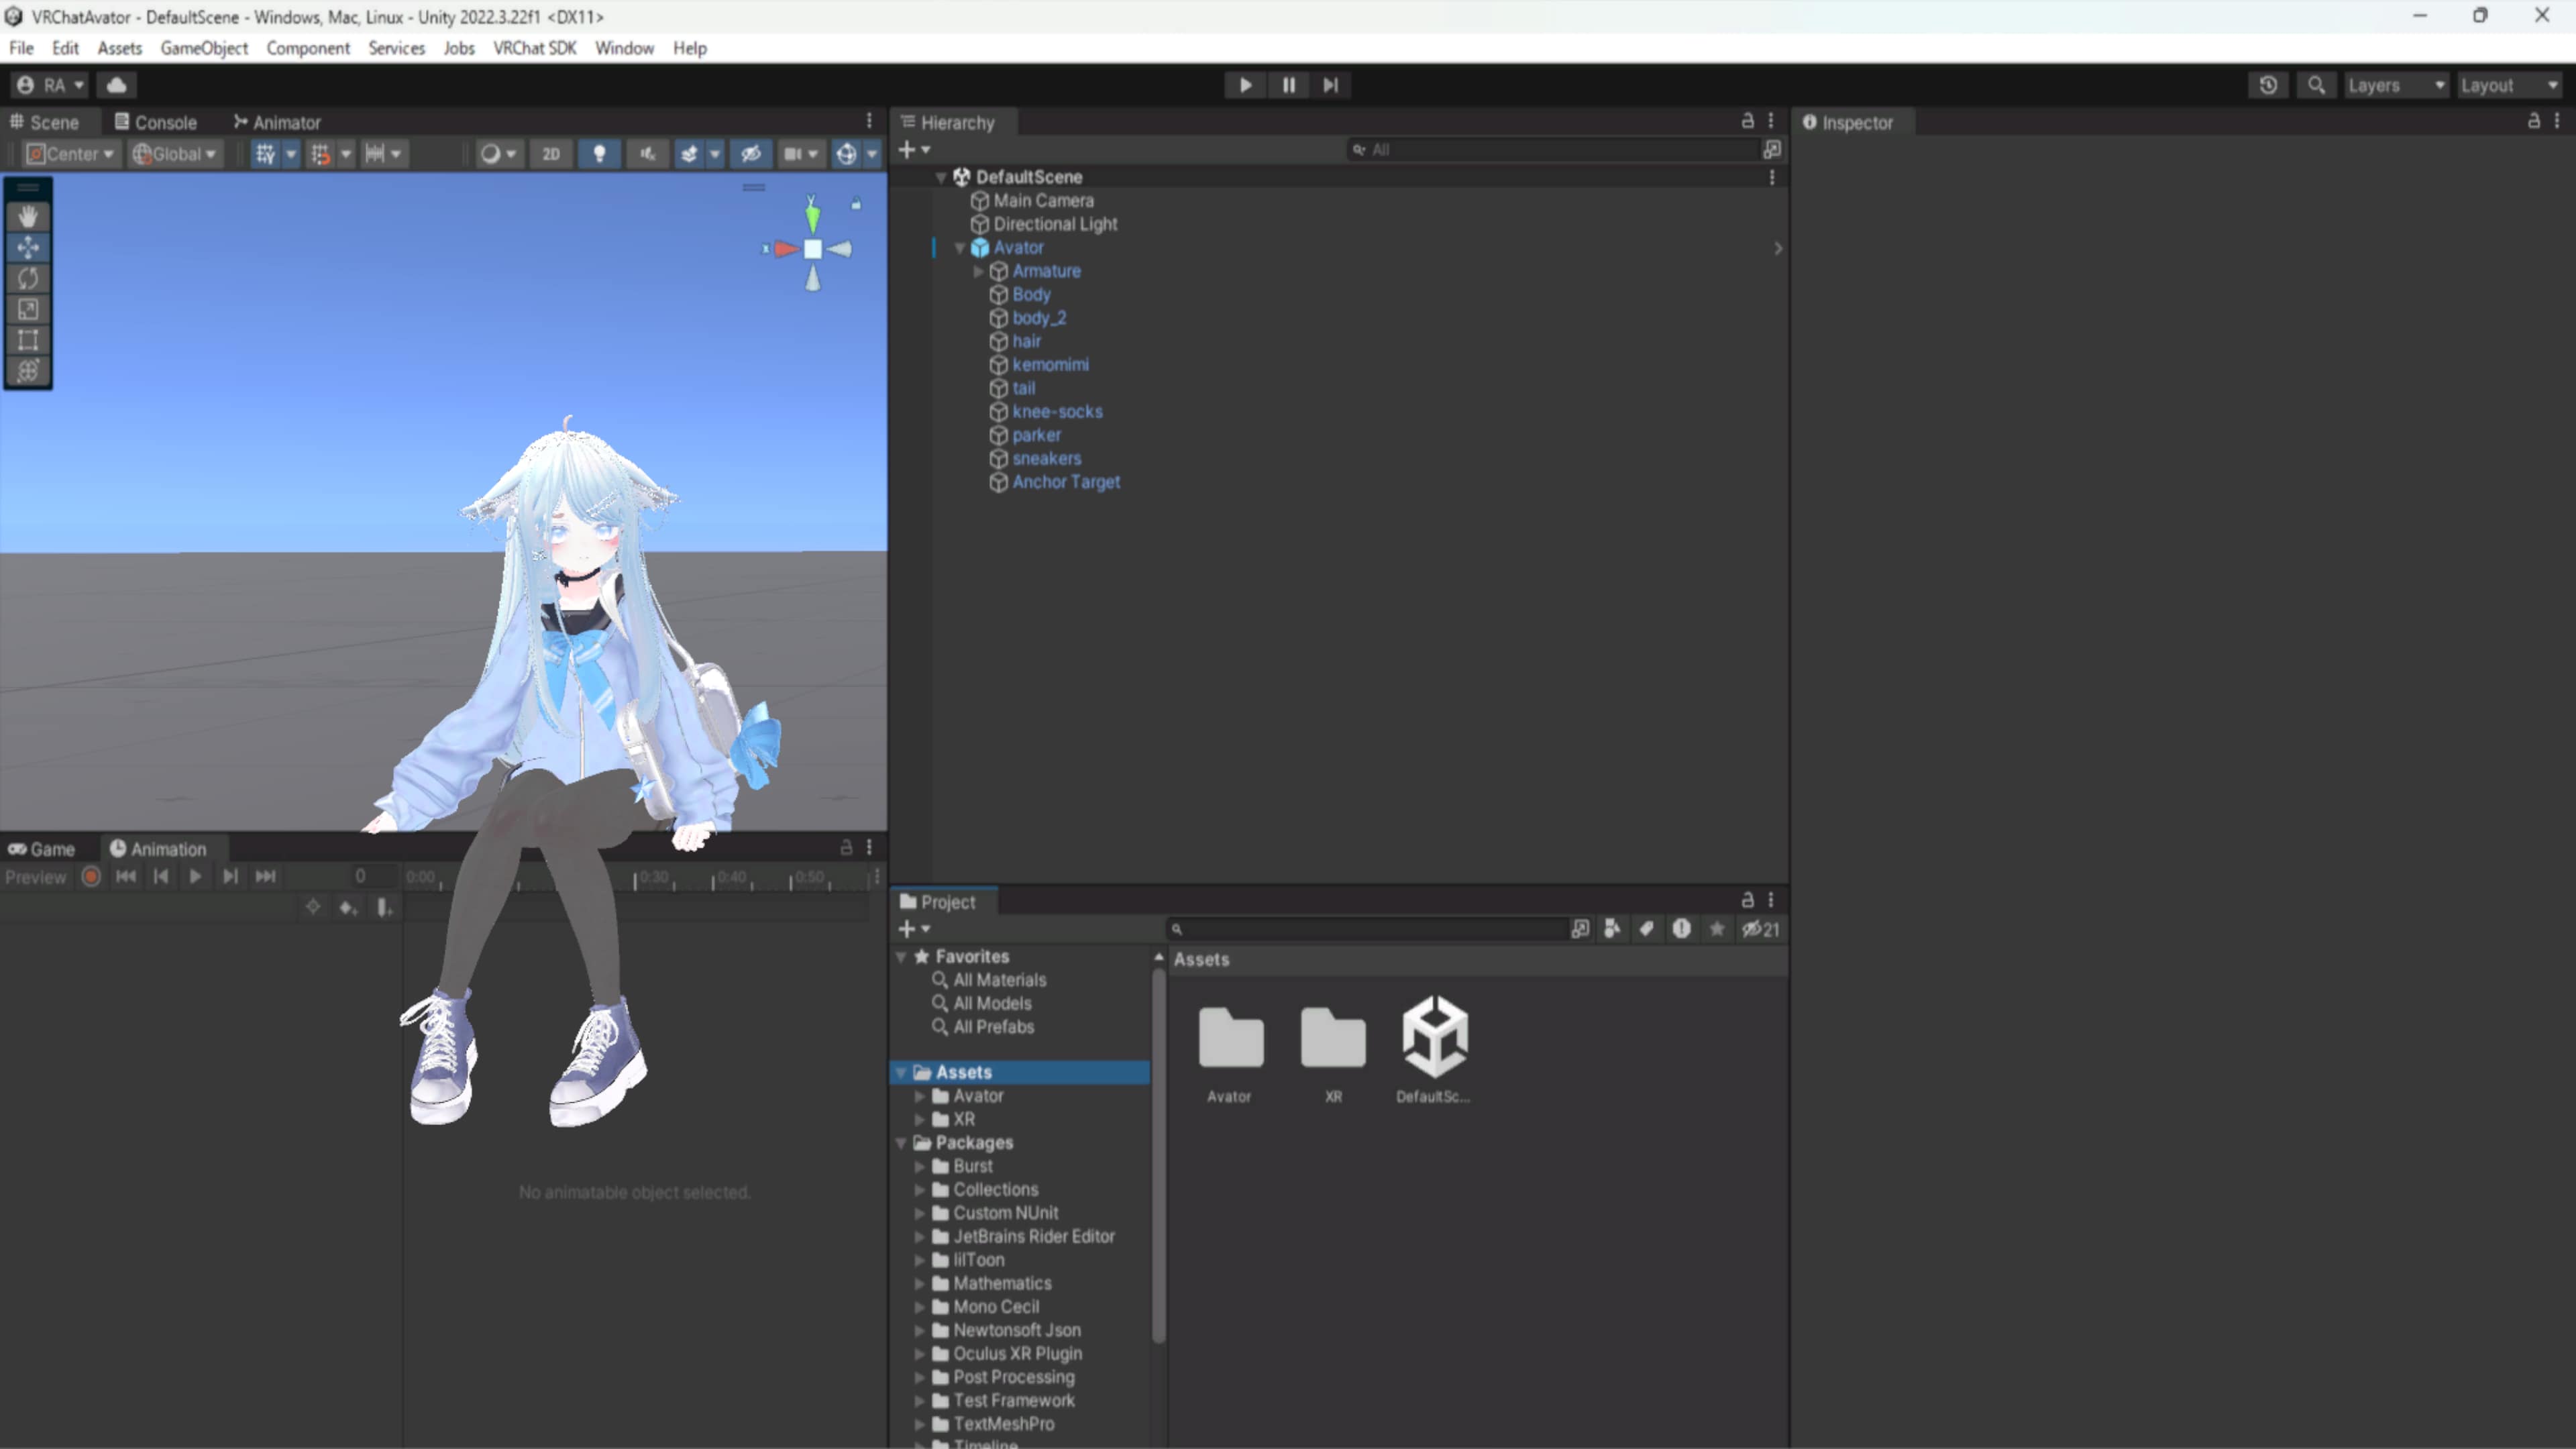This screenshot has height=1449, width=2576.
Task: Open Unity cloud services button
Action: [117, 85]
